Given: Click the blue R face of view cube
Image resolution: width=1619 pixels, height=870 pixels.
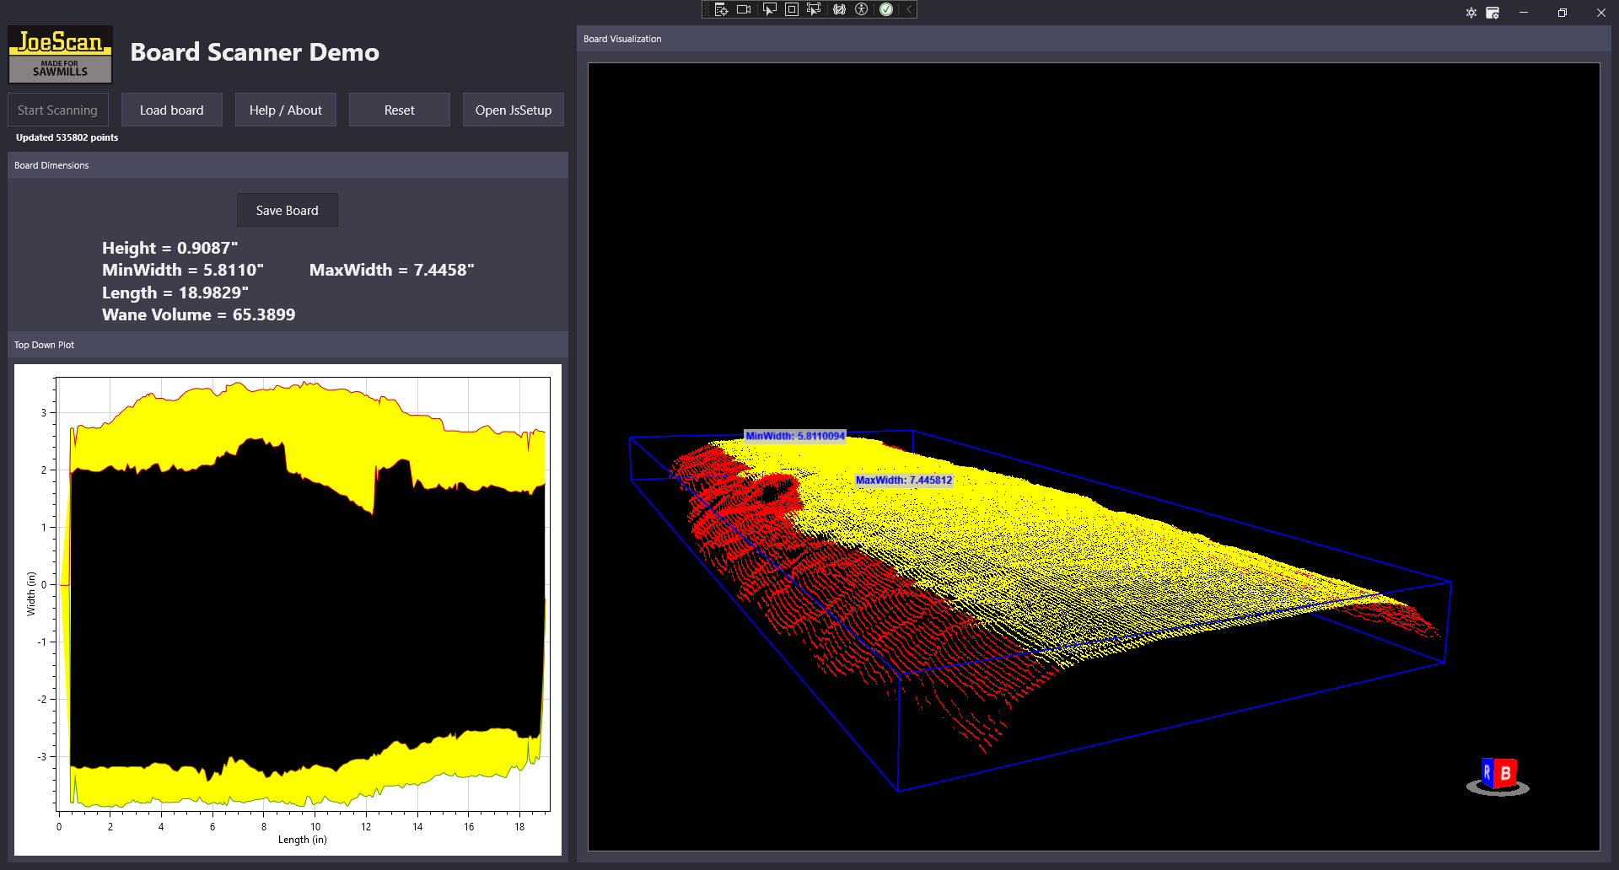Looking at the screenshot, I should coord(1487,772).
